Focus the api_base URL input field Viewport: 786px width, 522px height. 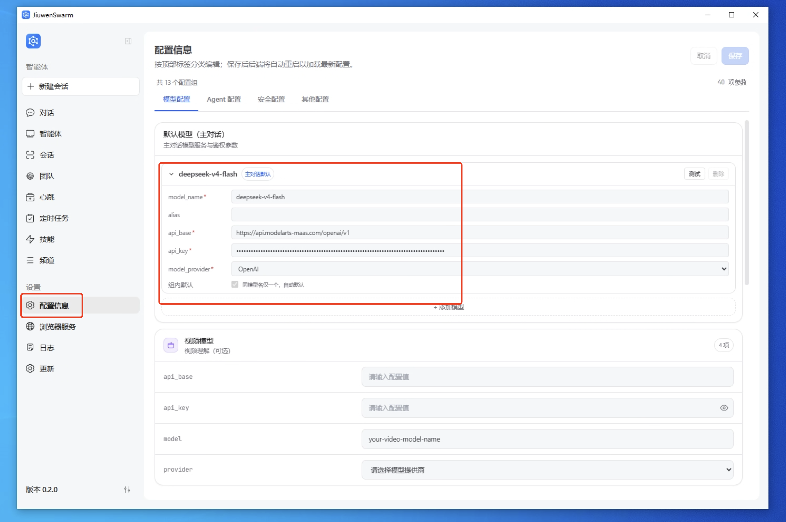480,233
